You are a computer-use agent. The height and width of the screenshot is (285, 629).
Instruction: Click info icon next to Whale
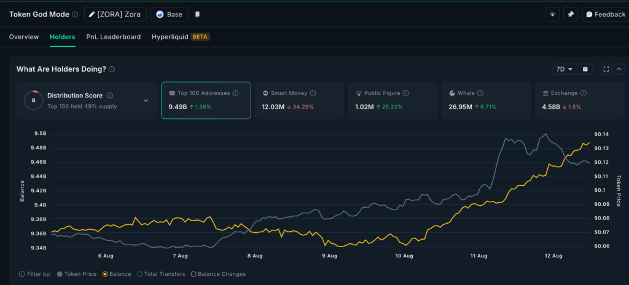tap(480, 93)
